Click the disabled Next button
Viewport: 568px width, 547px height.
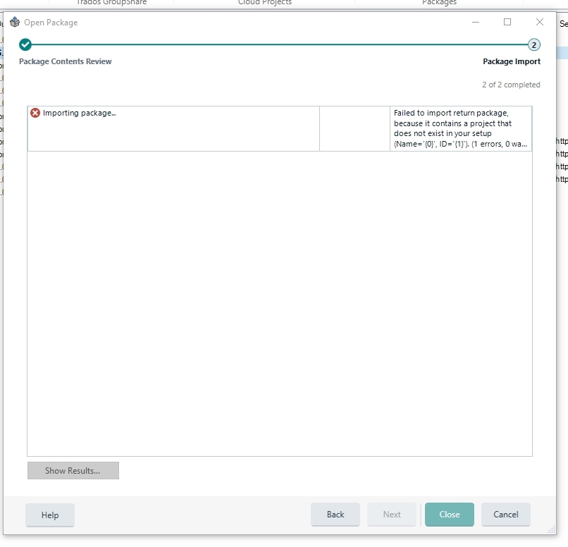coord(392,515)
